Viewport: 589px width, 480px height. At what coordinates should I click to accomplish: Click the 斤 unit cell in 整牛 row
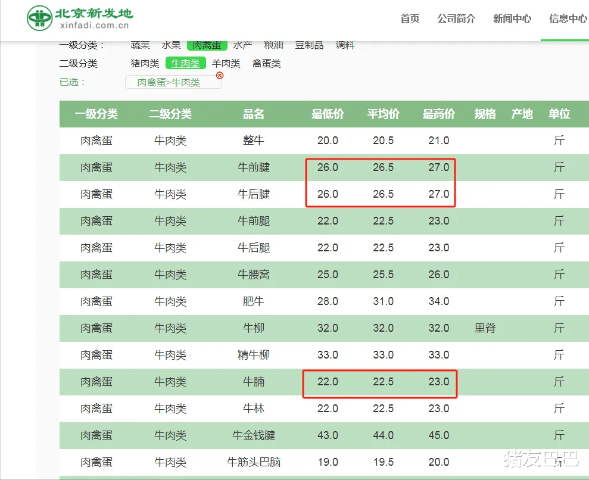coord(559,141)
